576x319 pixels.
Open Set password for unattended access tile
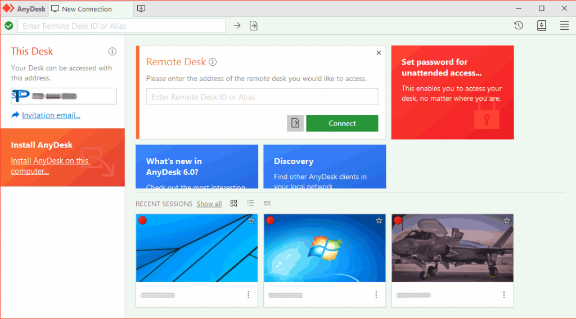pos(452,92)
